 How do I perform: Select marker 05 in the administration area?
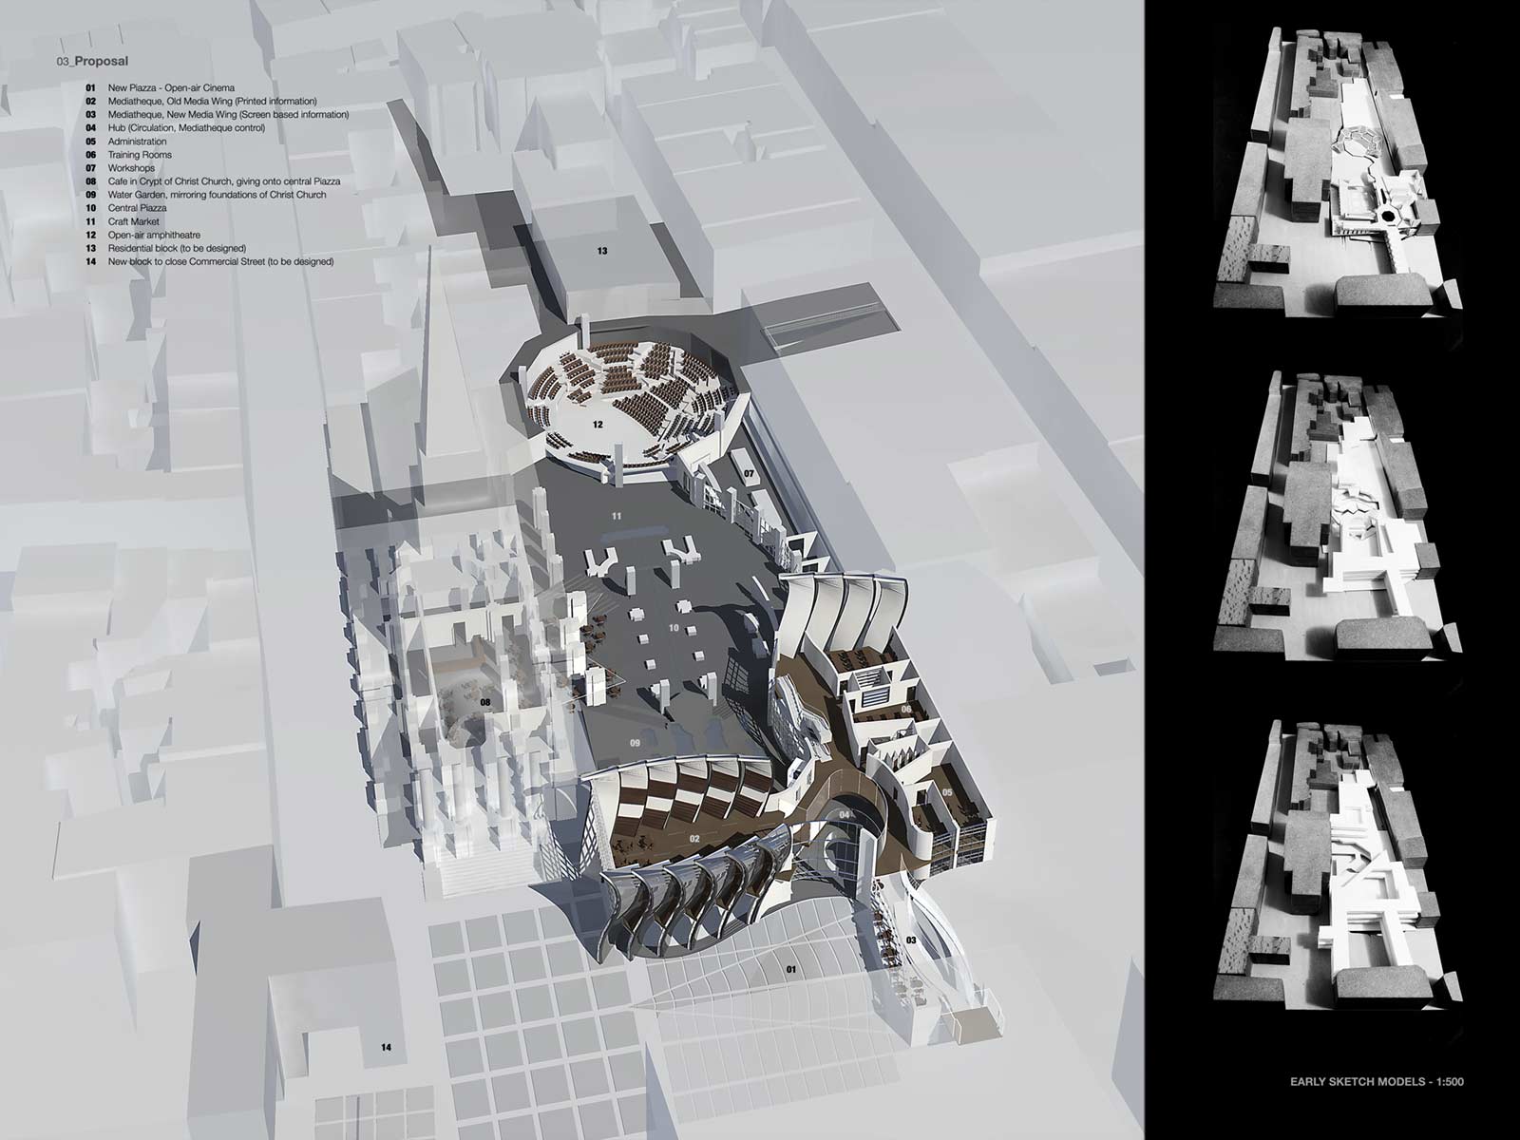[946, 792]
